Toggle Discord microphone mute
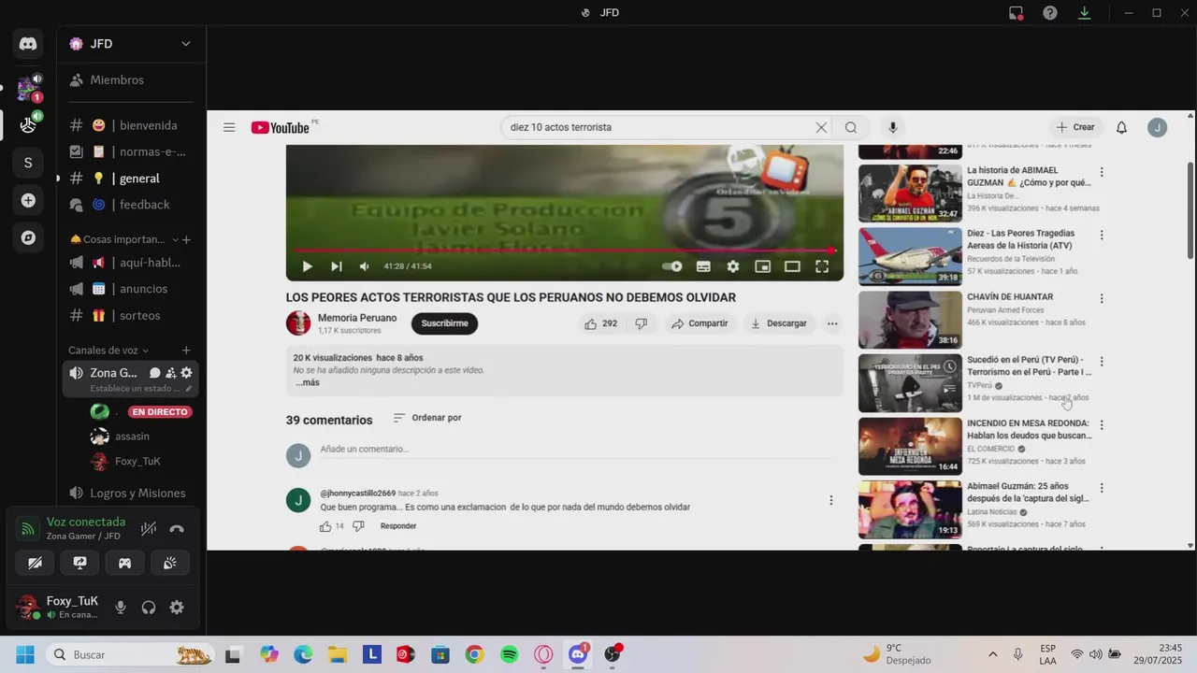The height and width of the screenshot is (673, 1197). (x=121, y=608)
